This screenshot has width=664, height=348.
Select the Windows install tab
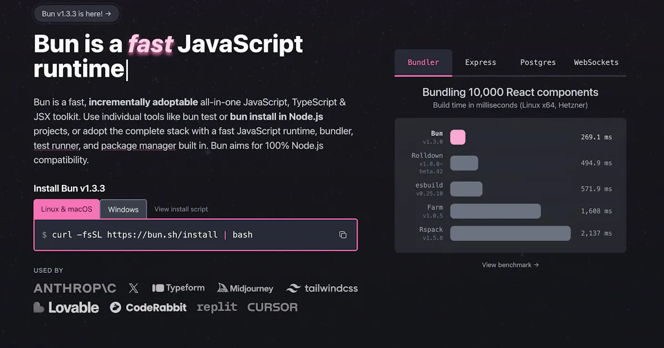click(123, 209)
